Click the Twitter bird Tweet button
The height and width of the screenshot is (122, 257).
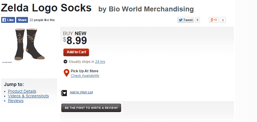pyautogui.click(x=186, y=20)
